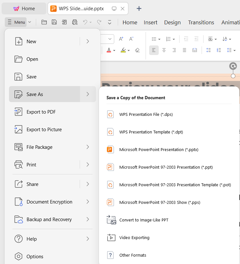This screenshot has width=240, height=264.
Task: Click the arrow next to Menu
Action: [x=30, y=22]
